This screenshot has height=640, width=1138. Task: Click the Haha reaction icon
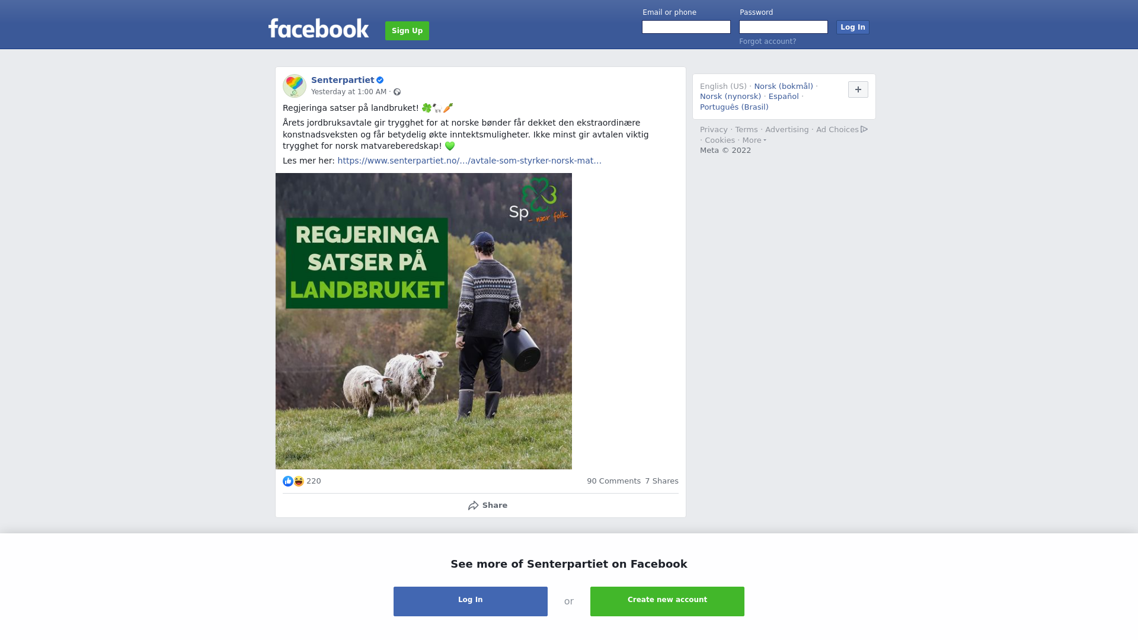tap(299, 481)
